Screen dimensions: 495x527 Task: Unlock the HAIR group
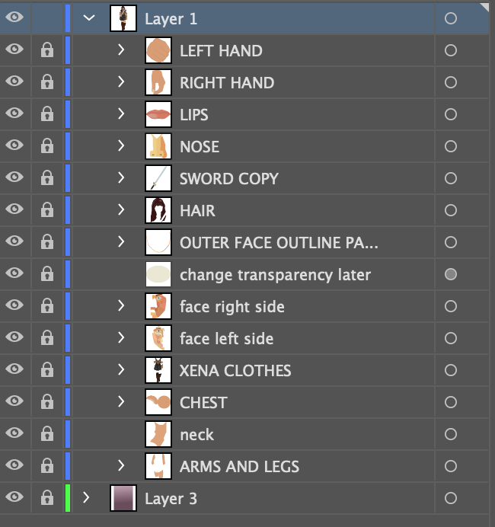(x=47, y=209)
